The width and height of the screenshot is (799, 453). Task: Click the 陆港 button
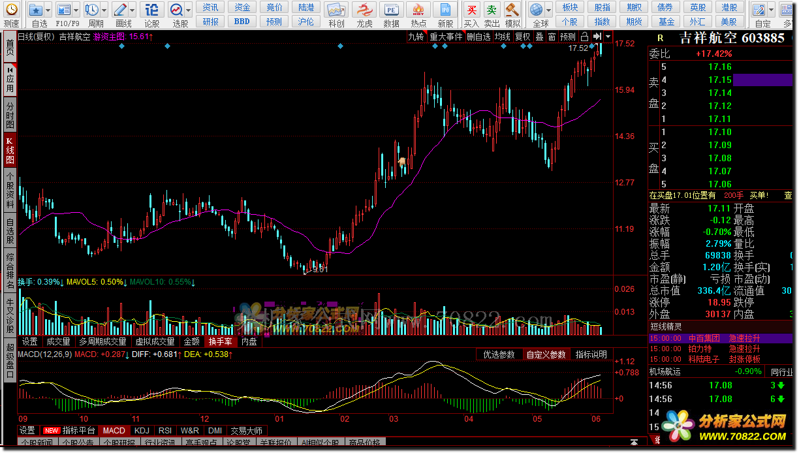point(305,7)
